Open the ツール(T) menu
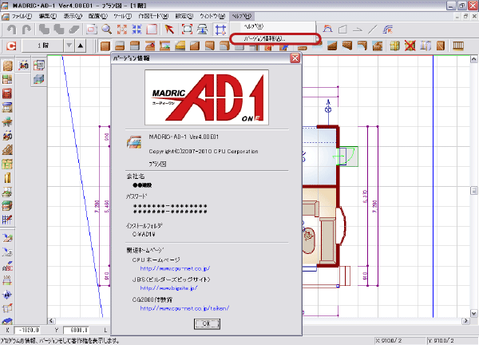479x345 pixels. pos(122,16)
